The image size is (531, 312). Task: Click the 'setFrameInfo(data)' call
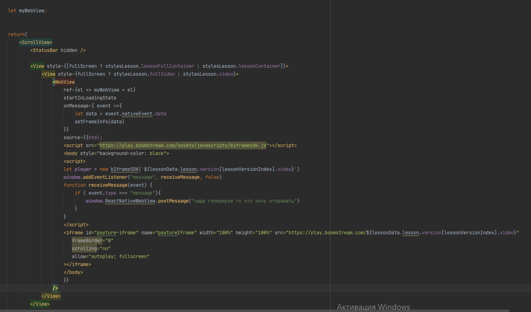[x=100, y=121]
